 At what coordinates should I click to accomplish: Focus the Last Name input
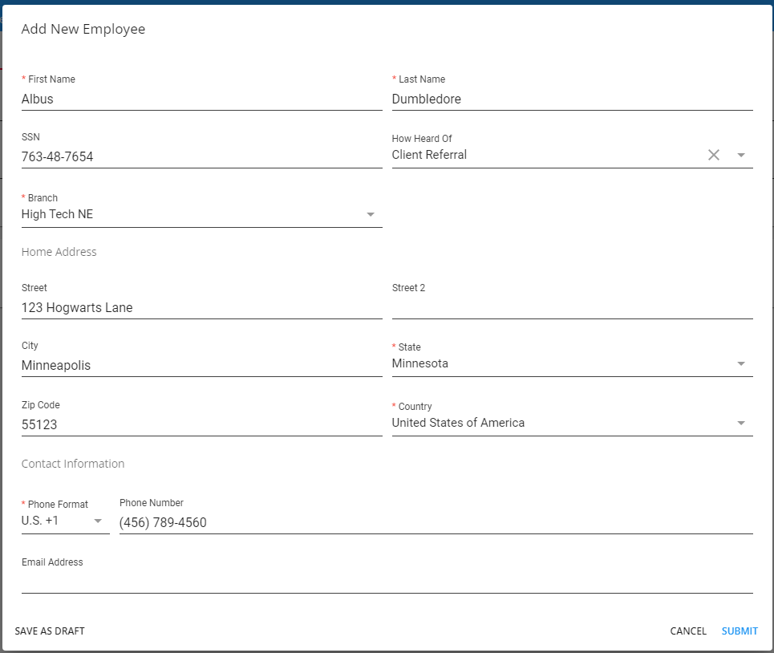pyautogui.click(x=571, y=99)
